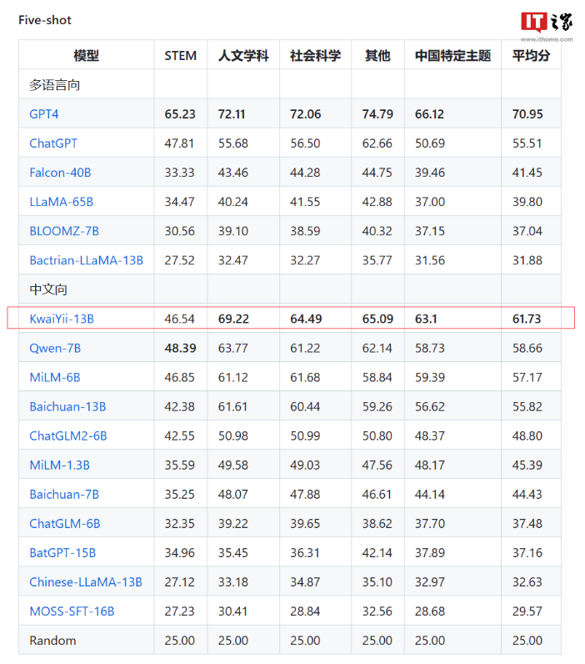
Task: Click Bactrian-LLaMA-13B average score 31.88
Action: 527,260
